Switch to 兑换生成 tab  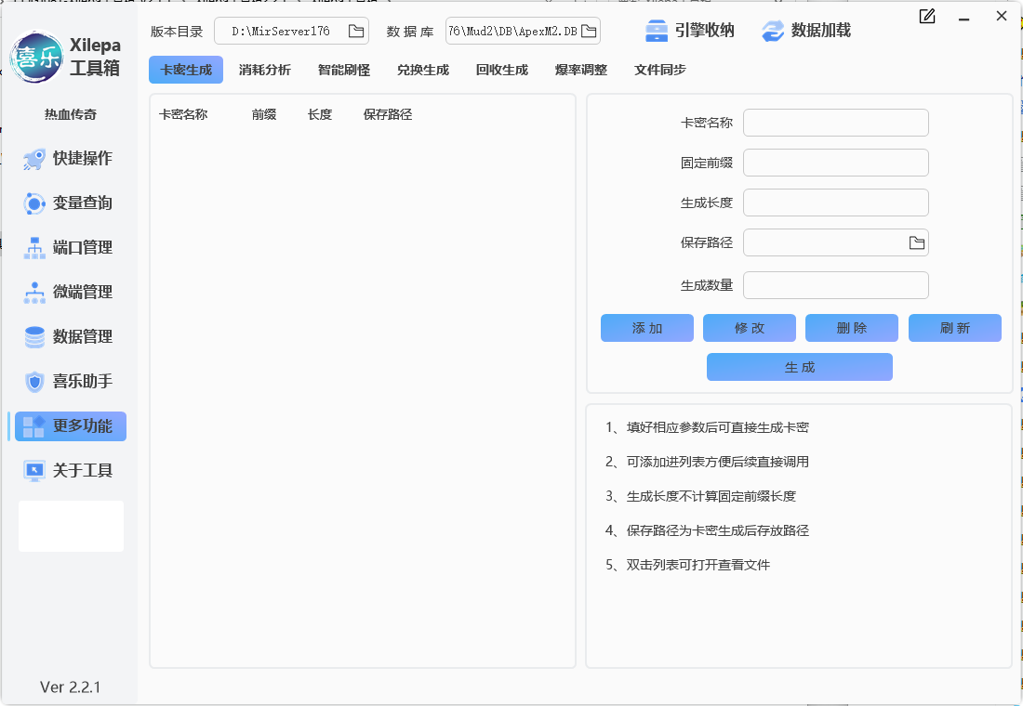tap(423, 70)
